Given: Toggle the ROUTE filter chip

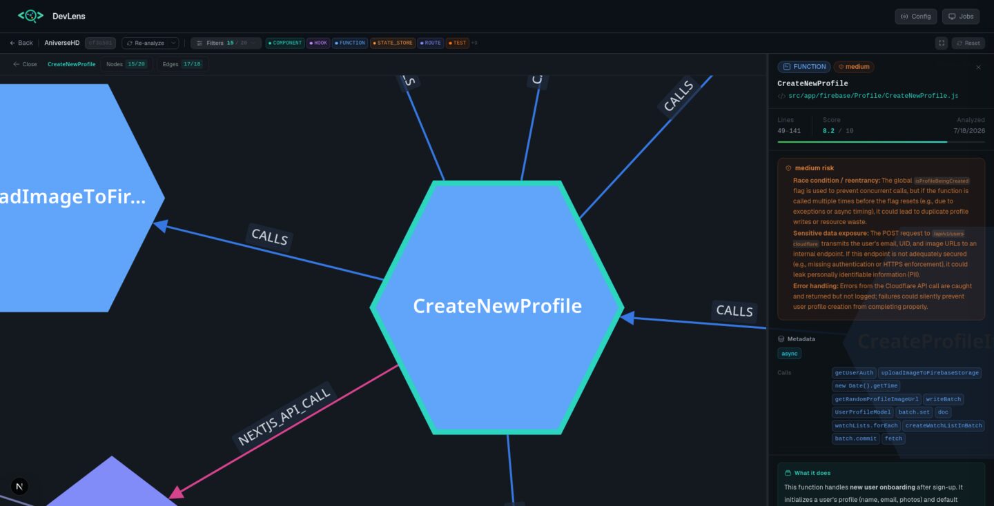Looking at the screenshot, I should point(431,43).
